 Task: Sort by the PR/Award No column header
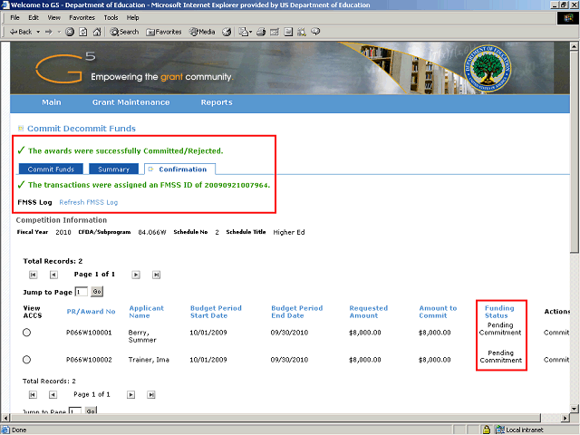(x=91, y=312)
